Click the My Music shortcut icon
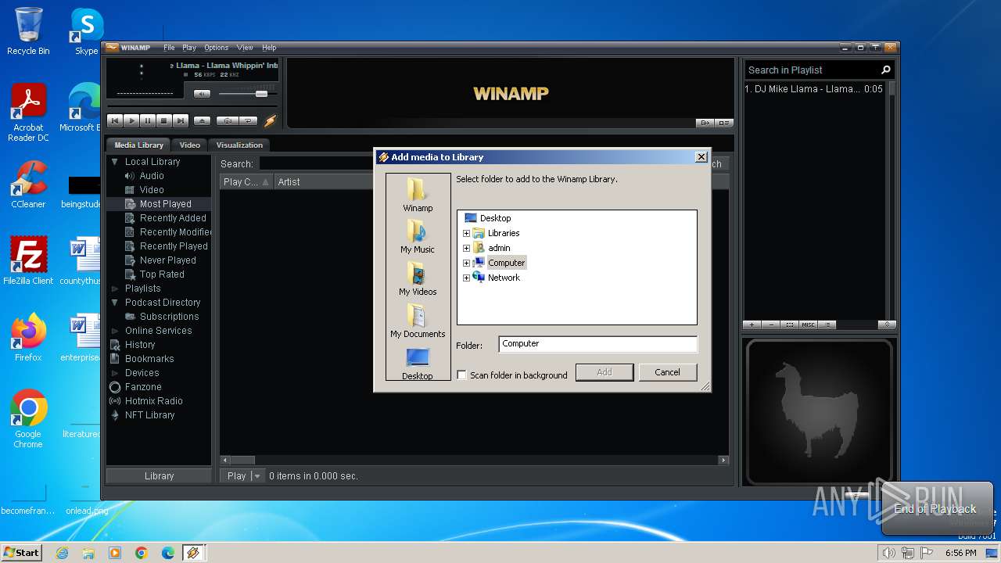 [418, 231]
